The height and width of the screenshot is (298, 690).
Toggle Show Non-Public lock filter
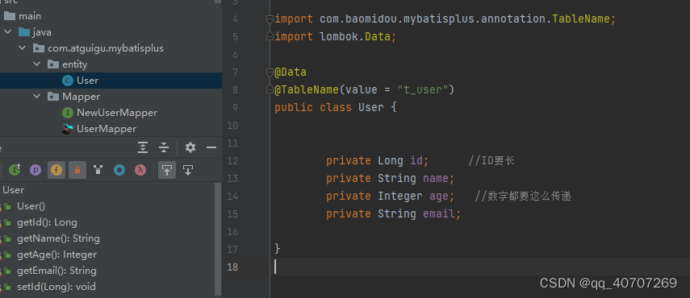(x=77, y=170)
